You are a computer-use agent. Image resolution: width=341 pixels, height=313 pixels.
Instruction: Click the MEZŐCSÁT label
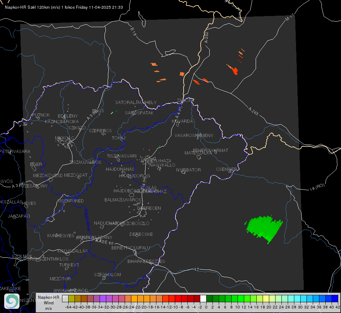pyautogui.click(x=76, y=175)
